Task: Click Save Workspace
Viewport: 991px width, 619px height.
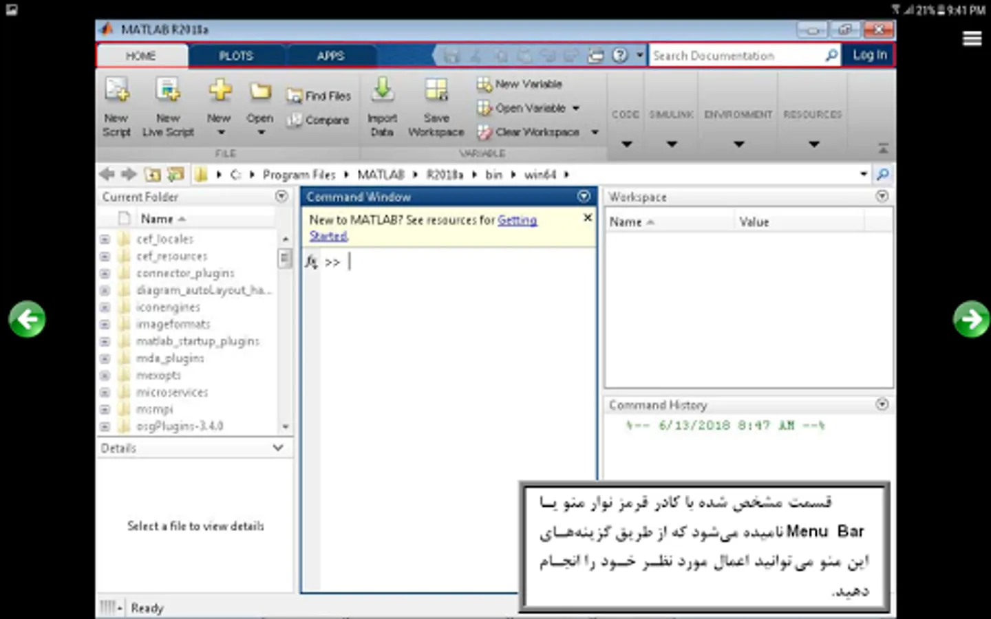Action: [x=436, y=107]
